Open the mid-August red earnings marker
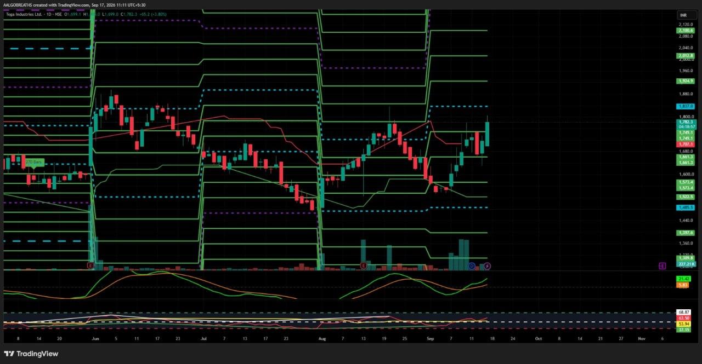Image resolution: width=702 pixels, height=364 pixels. pyautogui.click(x=364, y=265)
